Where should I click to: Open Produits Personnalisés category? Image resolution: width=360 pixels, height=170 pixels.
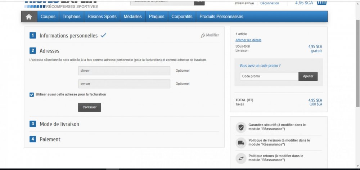(x=221, y=17)
